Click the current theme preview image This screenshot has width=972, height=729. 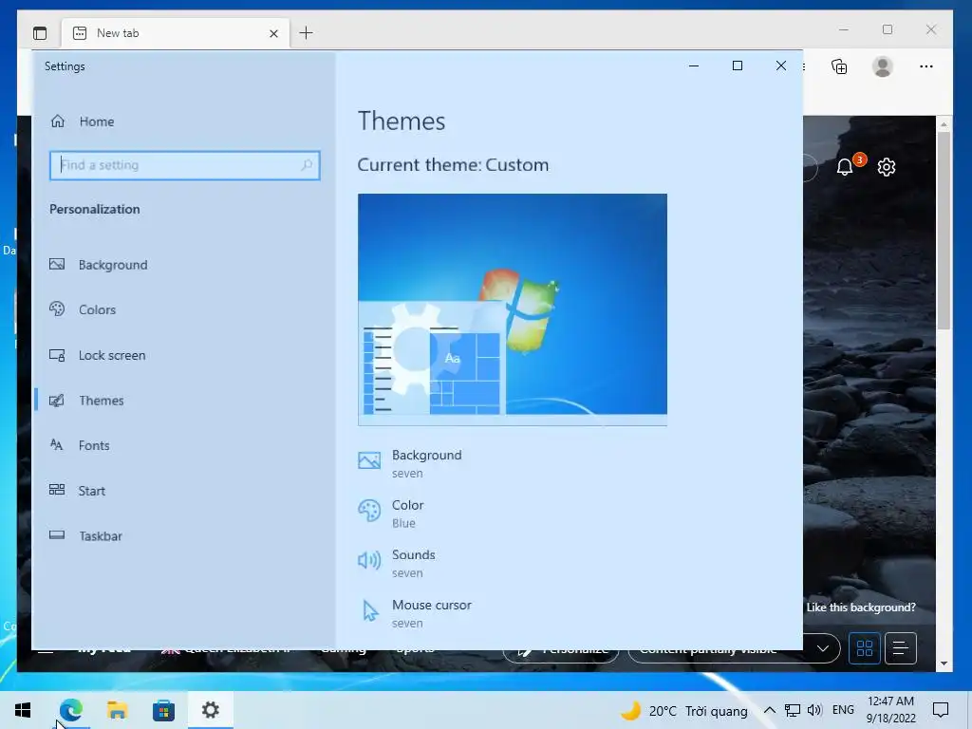click(512, 309)
